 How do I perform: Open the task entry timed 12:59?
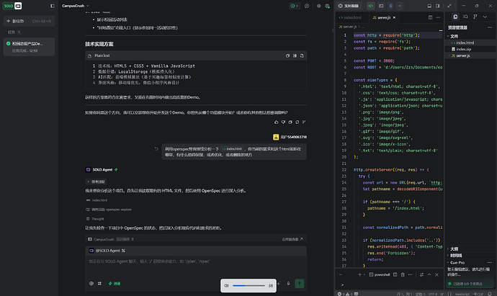29,47
